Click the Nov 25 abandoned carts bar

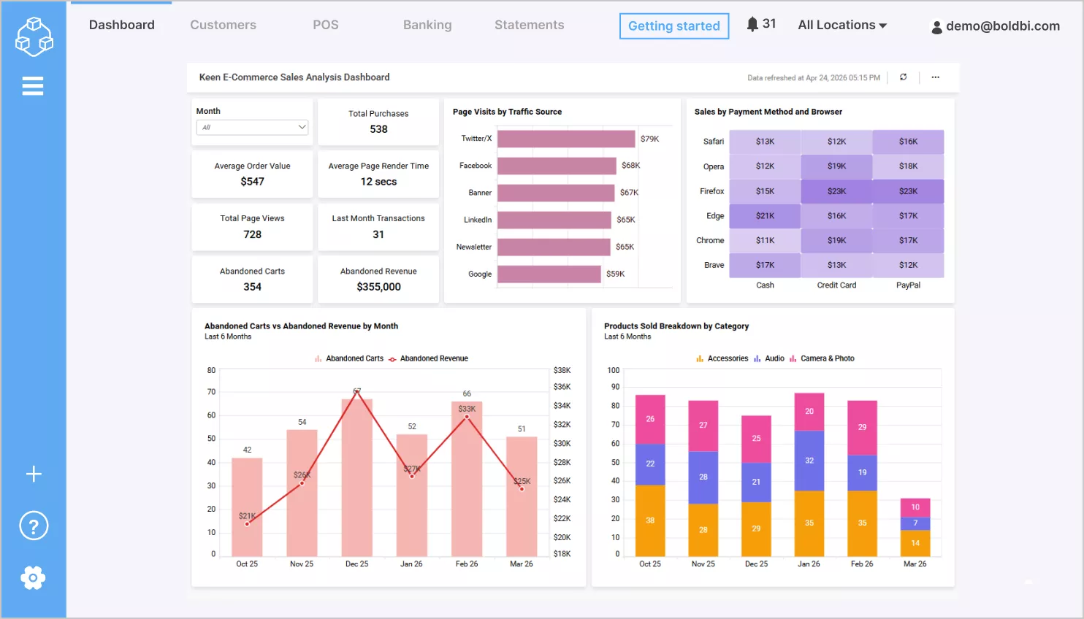pyautogui.click(x=302, y=493)
